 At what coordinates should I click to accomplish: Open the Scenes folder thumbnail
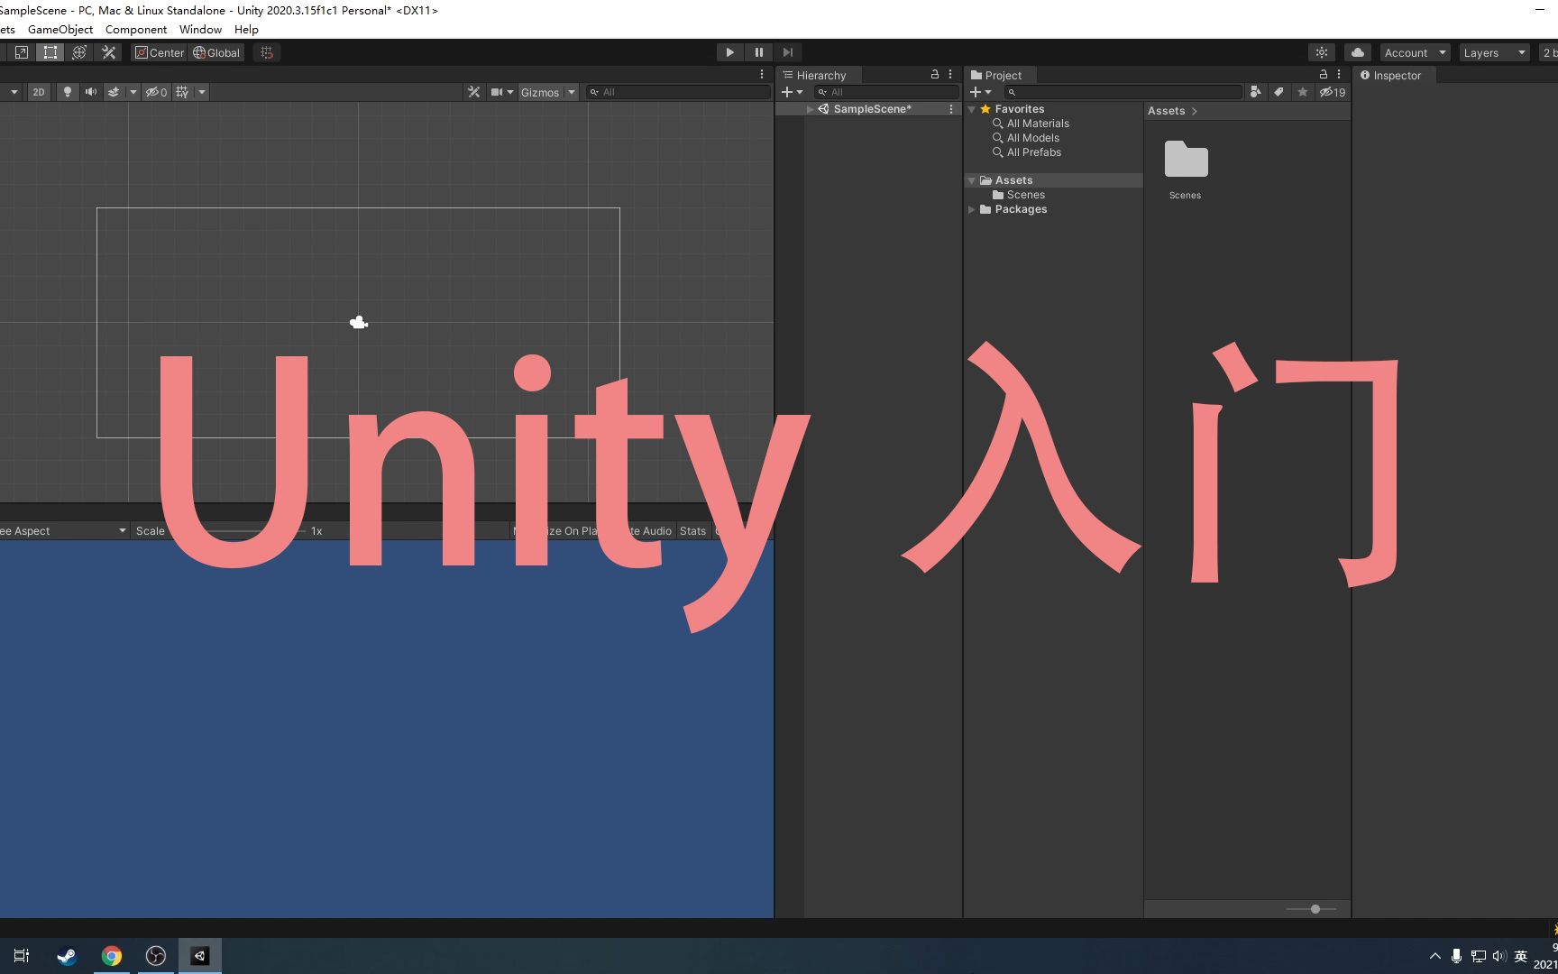coord(1186,160)
